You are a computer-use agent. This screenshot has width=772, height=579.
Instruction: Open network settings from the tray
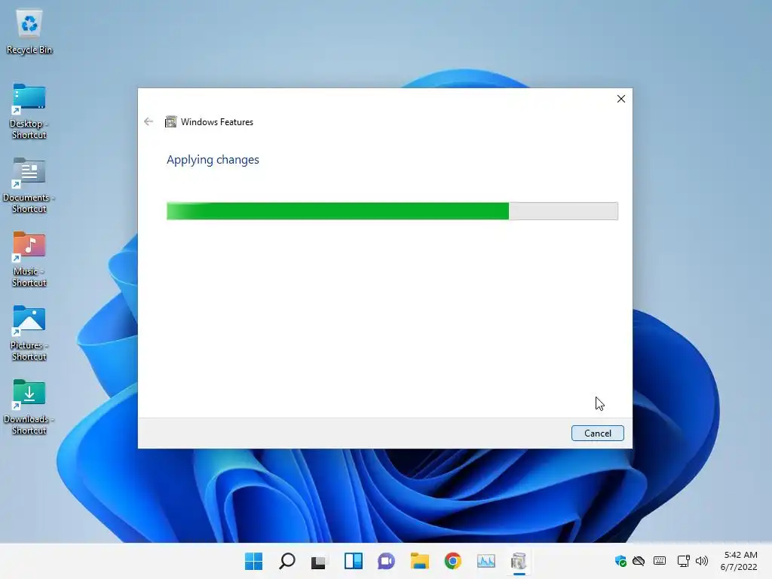[x=683, y=561]
